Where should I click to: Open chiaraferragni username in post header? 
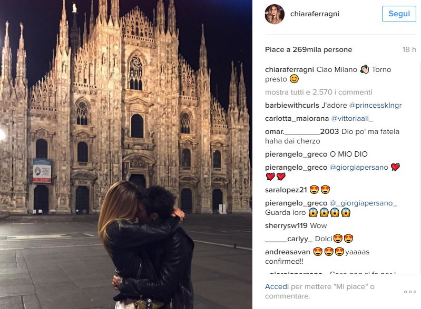315,14
